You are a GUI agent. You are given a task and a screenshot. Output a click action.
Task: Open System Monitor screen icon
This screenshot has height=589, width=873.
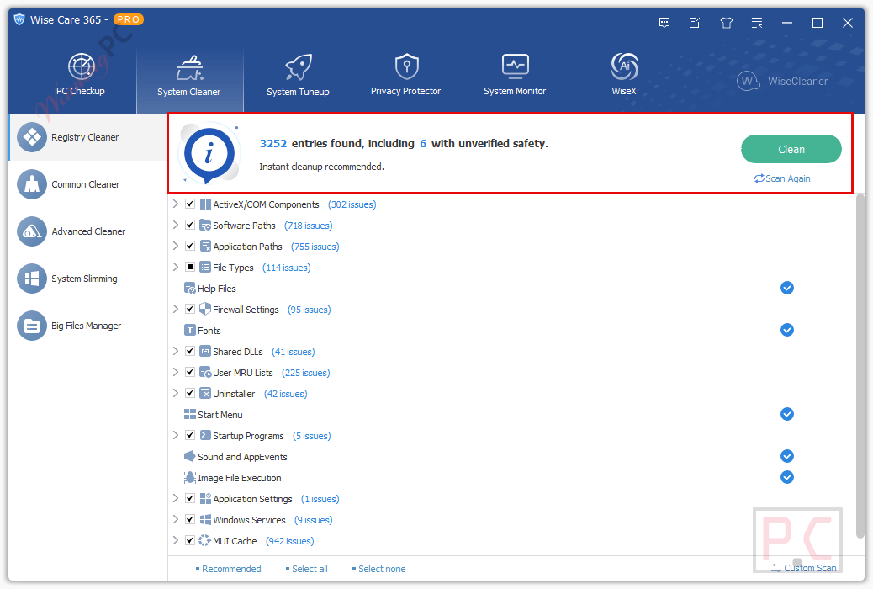(x=515, y=66)
